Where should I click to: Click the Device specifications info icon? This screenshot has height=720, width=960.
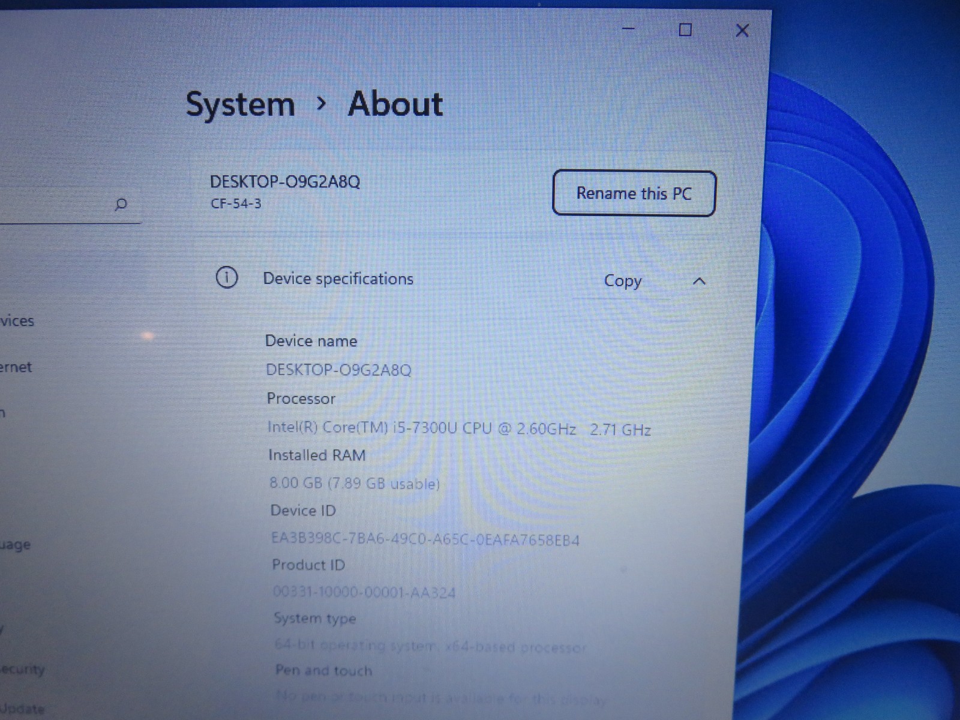point(226,278)
